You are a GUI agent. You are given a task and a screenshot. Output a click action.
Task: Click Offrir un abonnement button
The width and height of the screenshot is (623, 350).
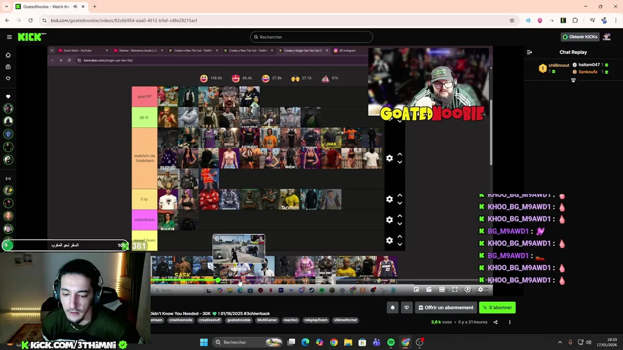pyautogui.click(x=445, y=308)
